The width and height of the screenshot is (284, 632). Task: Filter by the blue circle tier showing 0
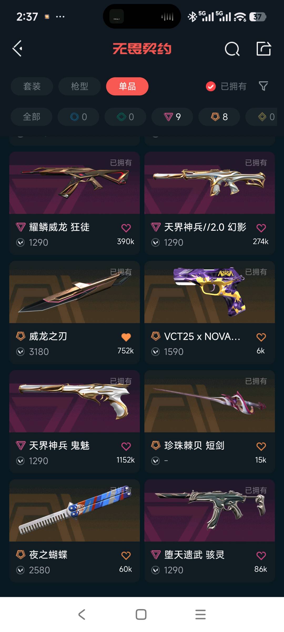tap(78, 117)
